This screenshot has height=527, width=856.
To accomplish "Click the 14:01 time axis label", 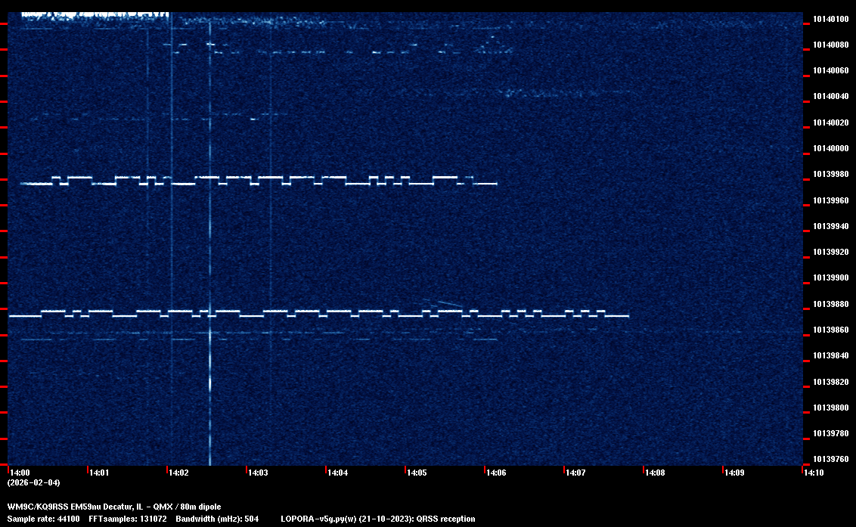I will click(x=99, y=473).
